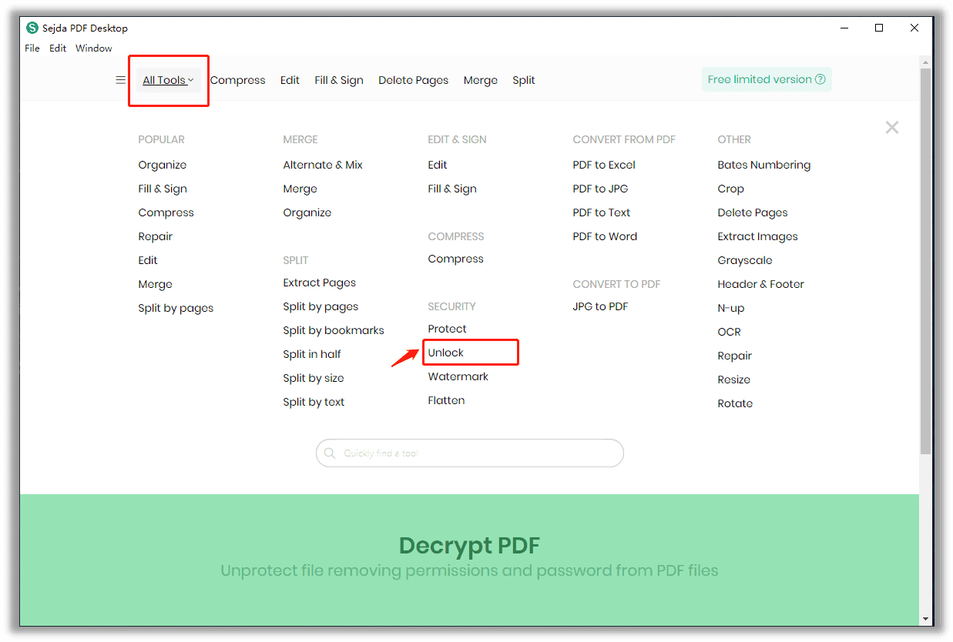Go to the PDF to Text converter
Image resolution: width=953 pixels, height=642 pixels.
[x=602, y=212]
